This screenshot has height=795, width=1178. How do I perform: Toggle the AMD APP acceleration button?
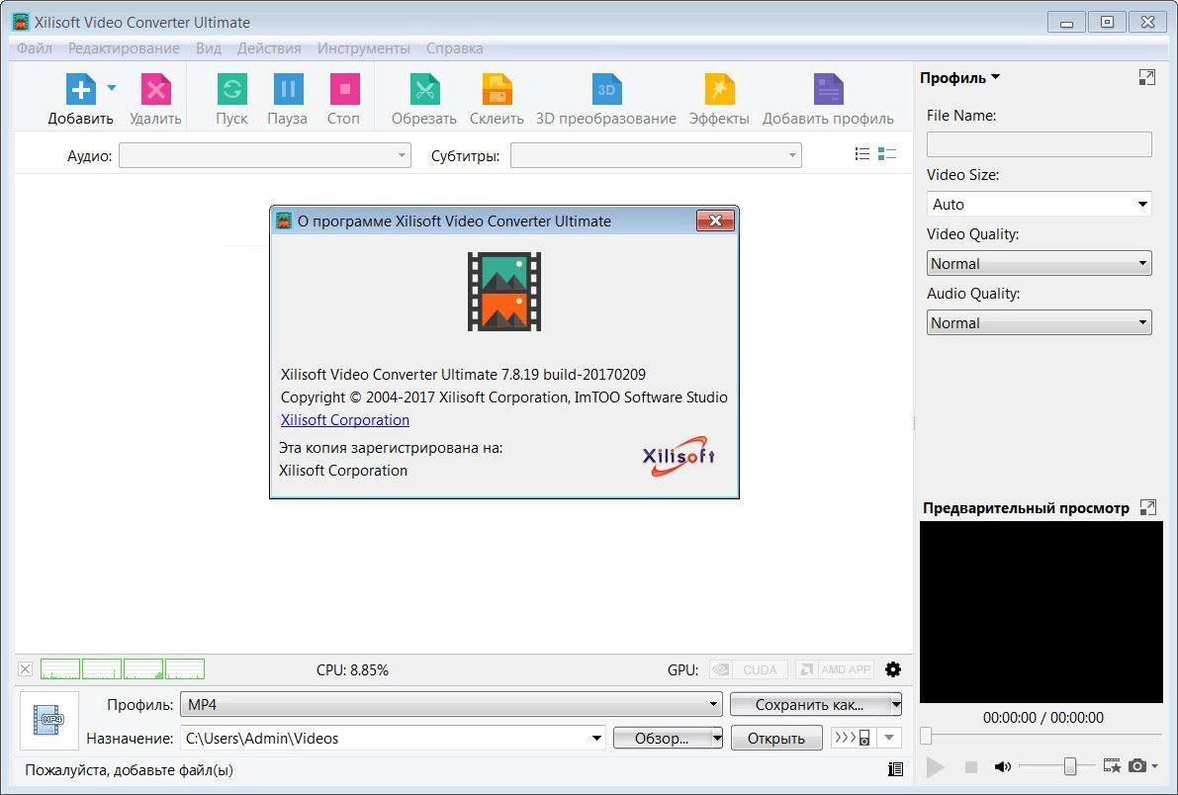coord(835,669)
